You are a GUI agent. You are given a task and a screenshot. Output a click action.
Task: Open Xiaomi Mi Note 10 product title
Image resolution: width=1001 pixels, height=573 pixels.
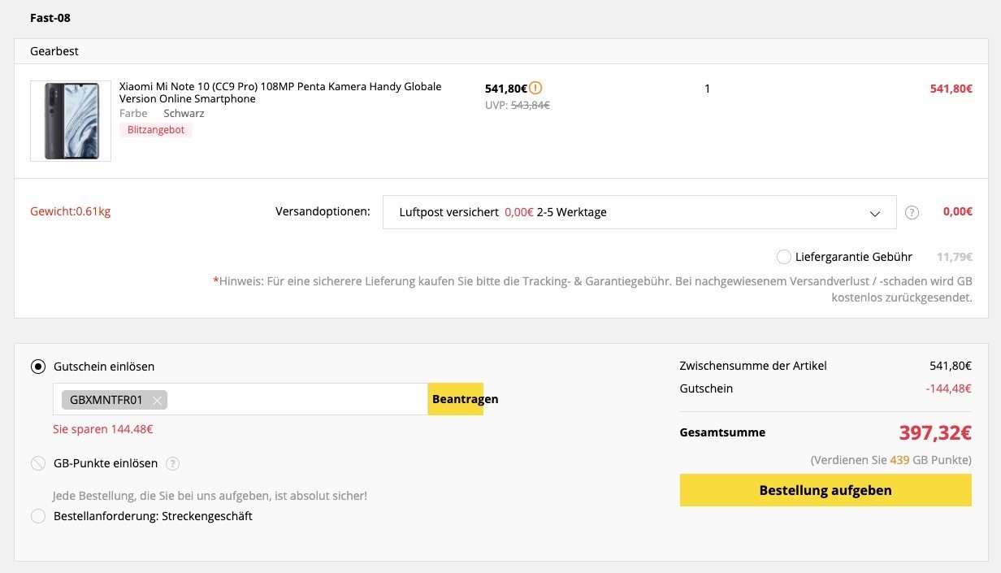pyautogui.click(x=280, y=93)
